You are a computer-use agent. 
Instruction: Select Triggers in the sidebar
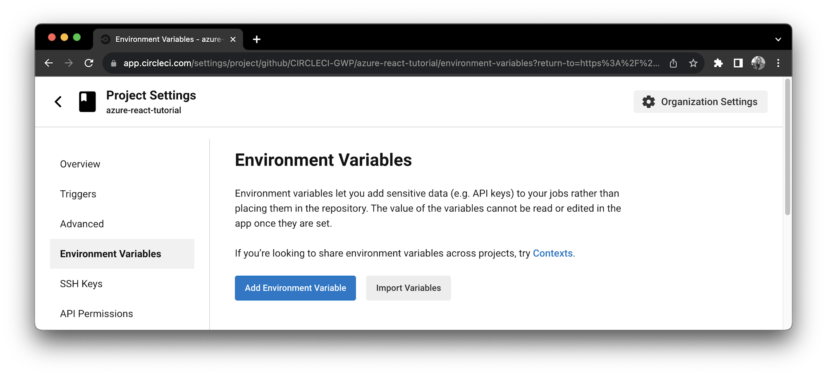[x=78, y=194]
